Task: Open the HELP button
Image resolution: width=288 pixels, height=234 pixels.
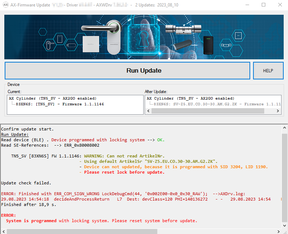Action: pyautogui.click(x=268, y=71)
